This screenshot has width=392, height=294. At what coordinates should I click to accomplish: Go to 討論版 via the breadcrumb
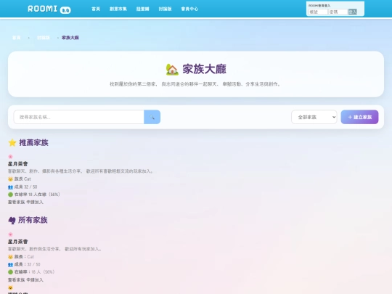pyautogui.click(x=44, y=38)
